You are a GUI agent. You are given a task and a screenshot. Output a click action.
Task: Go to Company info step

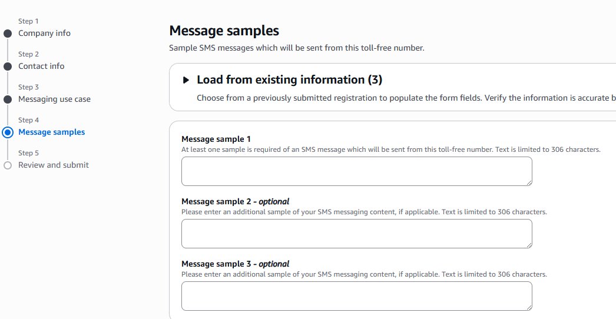point(44,34)
